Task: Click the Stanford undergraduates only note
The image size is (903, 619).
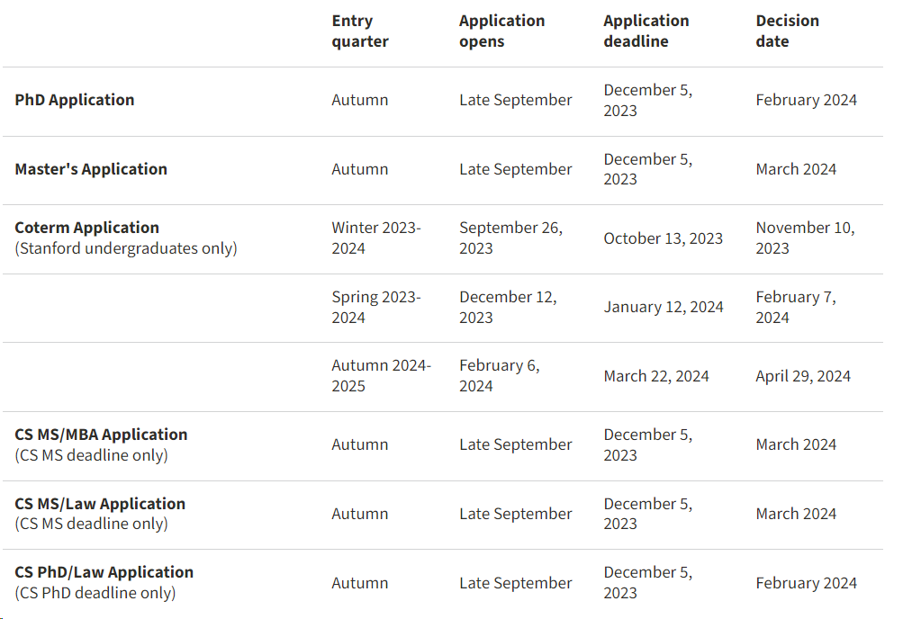Action: tap(126, 248)
